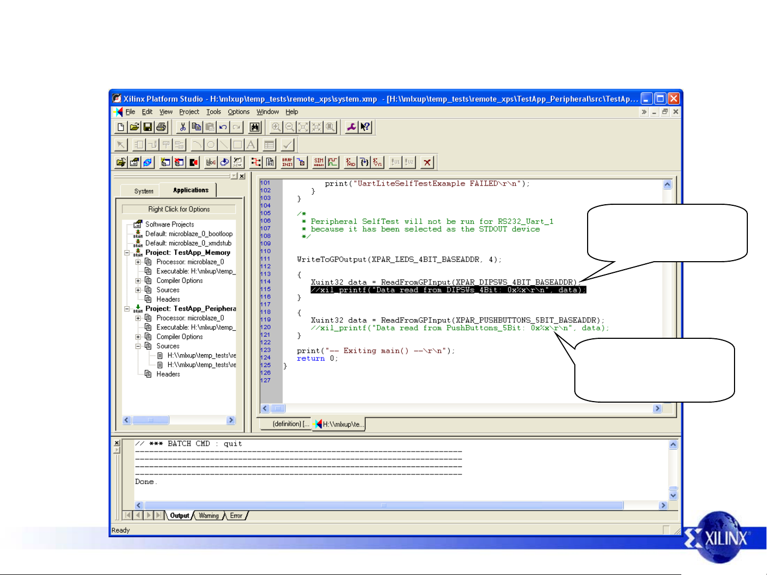
Task: Click the Redo arrow icon
Action: (x=237, y=127)
